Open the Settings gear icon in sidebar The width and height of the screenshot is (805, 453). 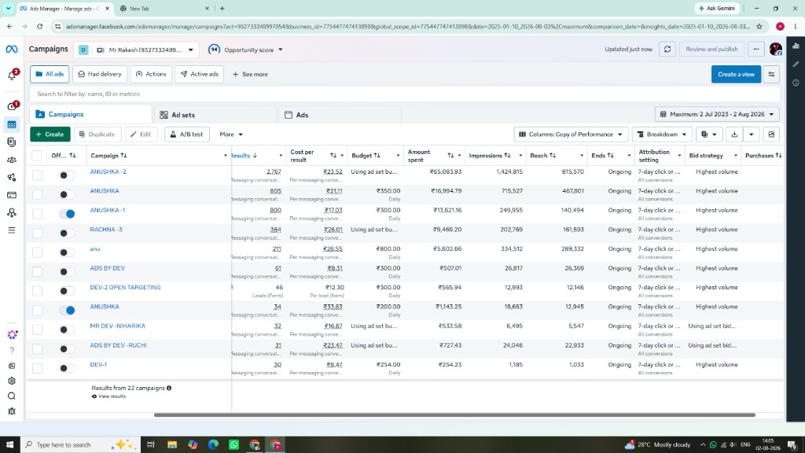(x=11, y=381)
